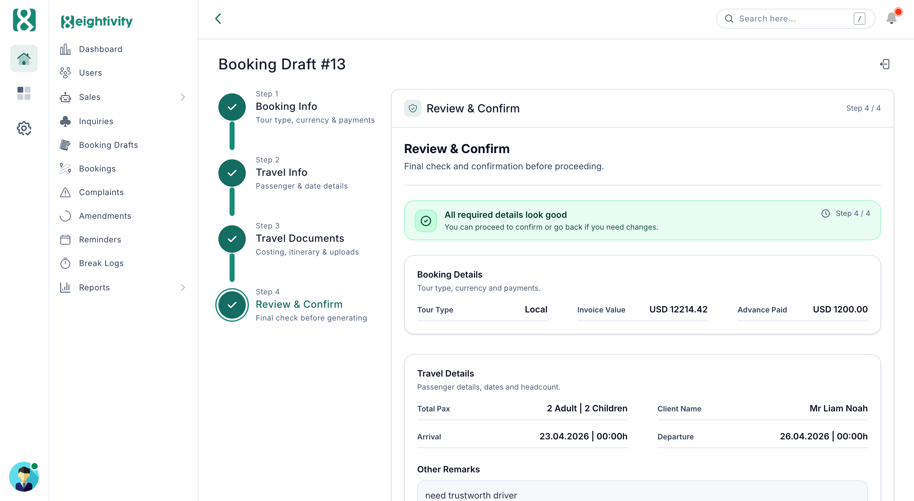Viewport: 914px width, 501px height.
Task: Click Advance Paid 'USD 1200.00'
Action: [x=840, y=309]
